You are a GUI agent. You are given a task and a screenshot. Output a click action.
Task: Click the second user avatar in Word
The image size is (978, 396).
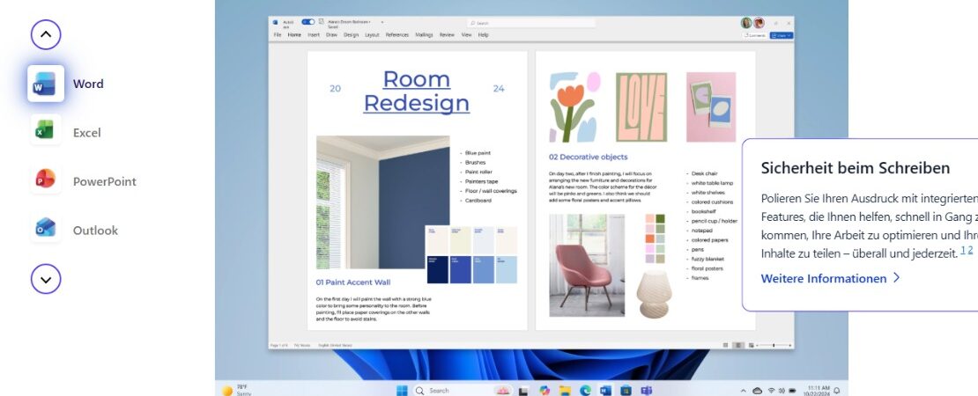(x=759, y=23)
